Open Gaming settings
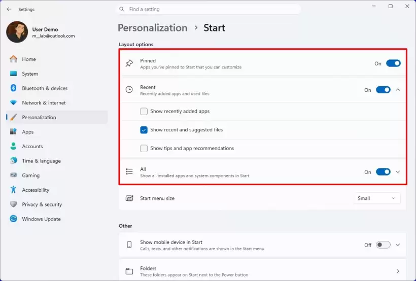 (x=57, y=175)
